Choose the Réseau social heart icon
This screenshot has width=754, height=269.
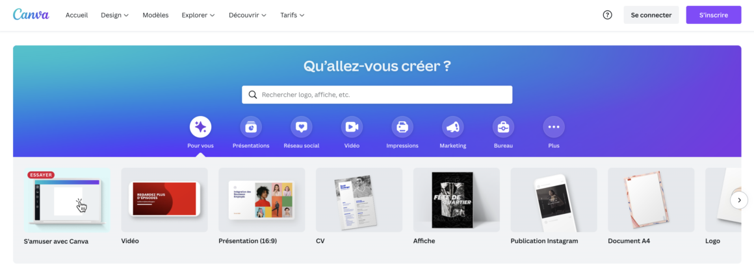pos(302,127)
